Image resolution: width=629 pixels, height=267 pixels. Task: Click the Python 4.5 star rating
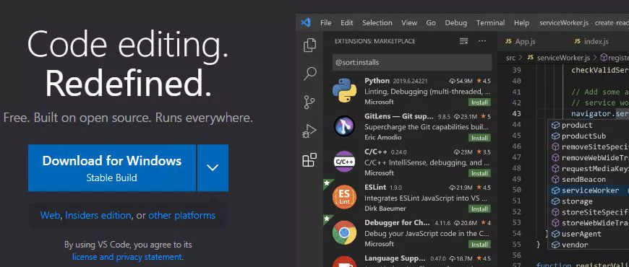484,82
